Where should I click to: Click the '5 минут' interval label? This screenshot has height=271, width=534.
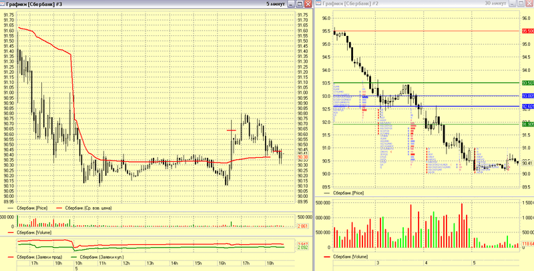click(276, 4)
